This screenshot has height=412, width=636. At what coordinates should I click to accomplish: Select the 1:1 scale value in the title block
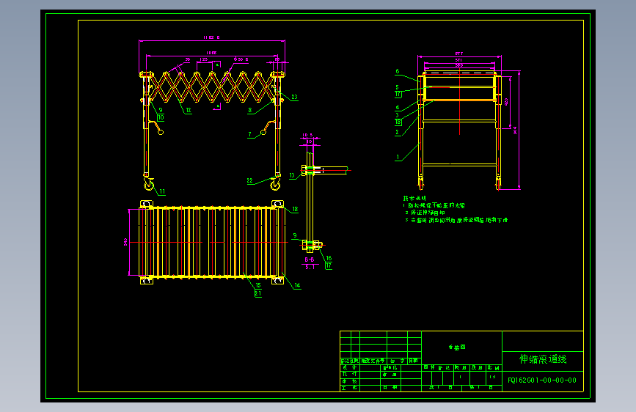[x=492, y=377]
